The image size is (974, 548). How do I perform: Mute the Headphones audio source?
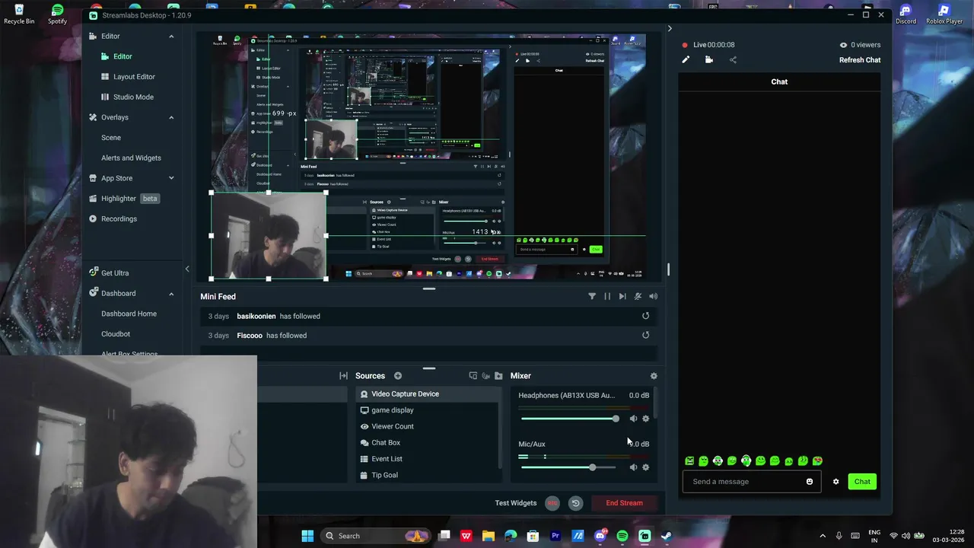633,419
